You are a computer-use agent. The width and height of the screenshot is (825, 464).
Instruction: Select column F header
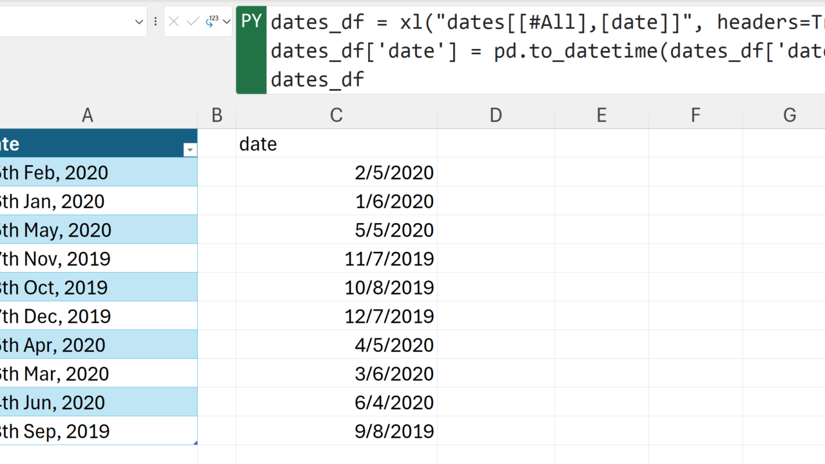pos(695,115)
